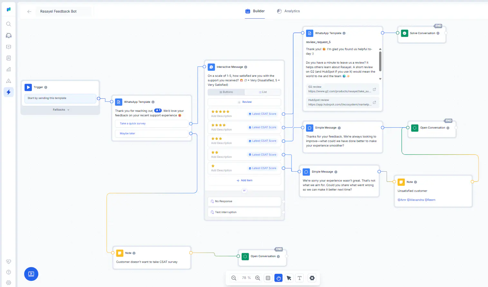Zoom out the canvas with minus magnifier

234,278
